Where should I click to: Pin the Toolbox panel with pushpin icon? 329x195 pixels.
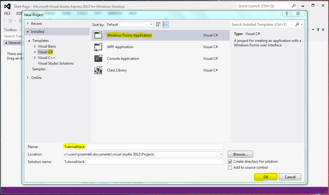point(318,30)
